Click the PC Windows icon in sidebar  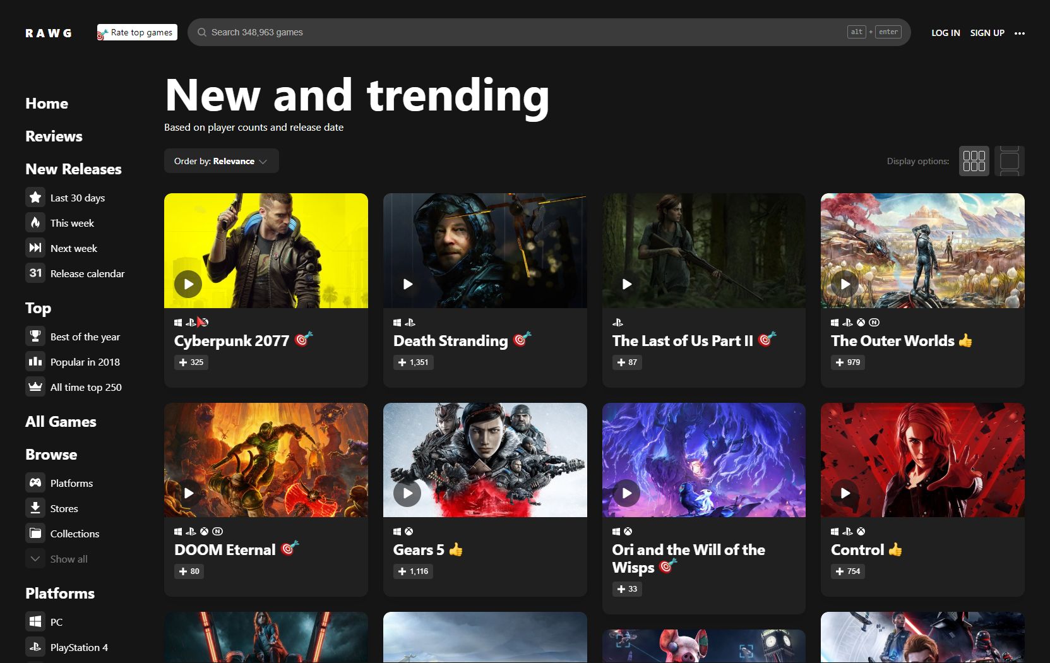35,621
